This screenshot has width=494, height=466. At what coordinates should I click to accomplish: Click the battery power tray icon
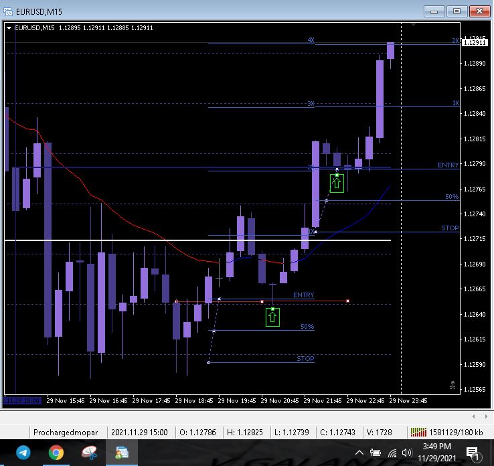tap(376, 453)
